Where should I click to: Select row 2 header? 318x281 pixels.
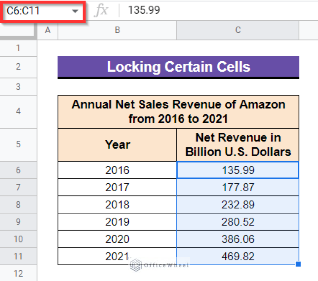click(19, 67)
